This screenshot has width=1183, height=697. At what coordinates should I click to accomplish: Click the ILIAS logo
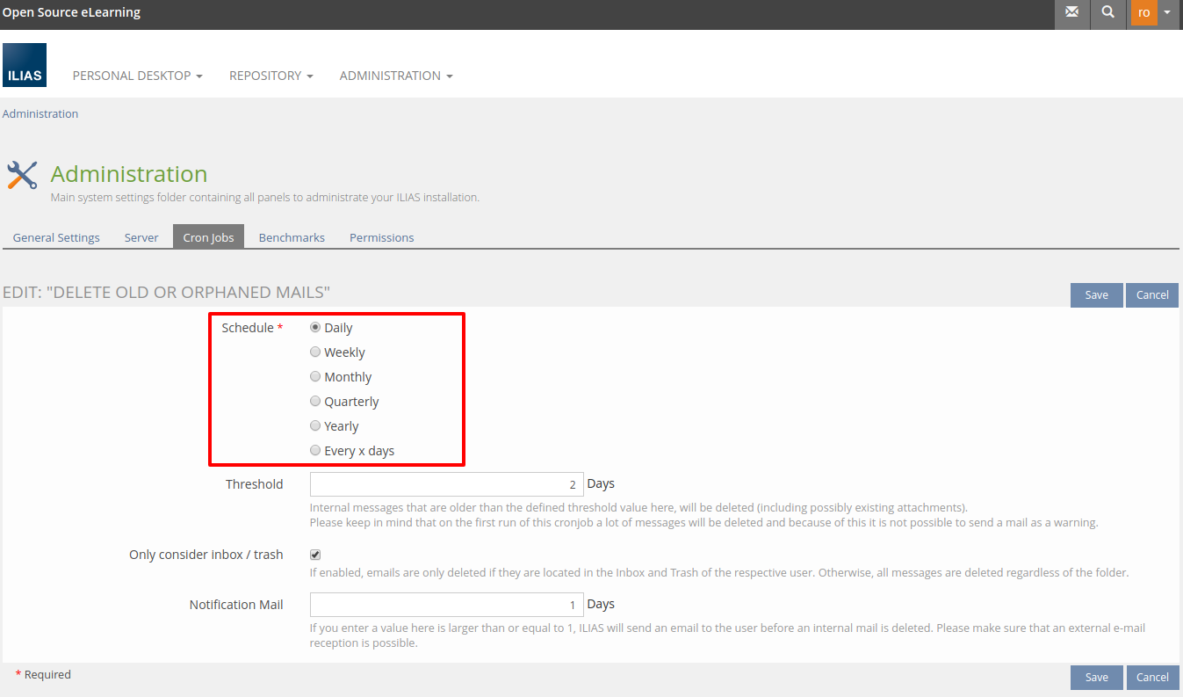click(x=25, y=65)
